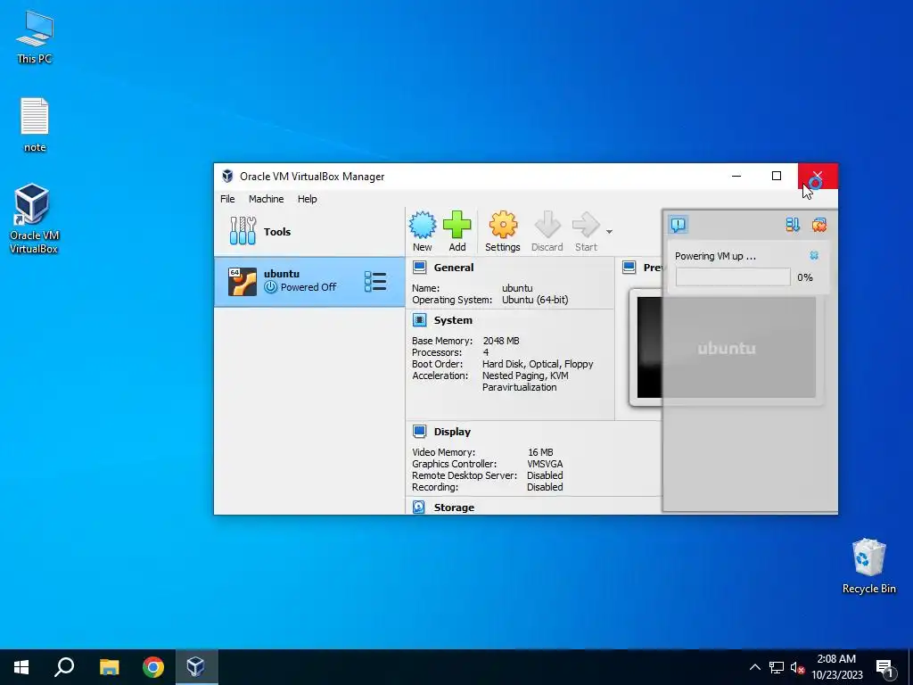Image resolution: width=913 pixels, height=685 pixels.
Task: Click the ubuntu preview thumbnail
Action: click(x=726, y=348)
